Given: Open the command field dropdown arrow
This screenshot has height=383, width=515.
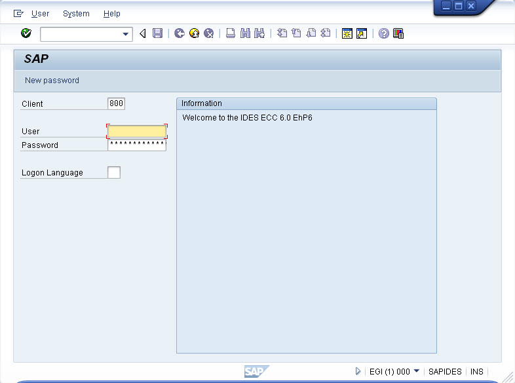Looking at the screenshot, I should point(125,34).
